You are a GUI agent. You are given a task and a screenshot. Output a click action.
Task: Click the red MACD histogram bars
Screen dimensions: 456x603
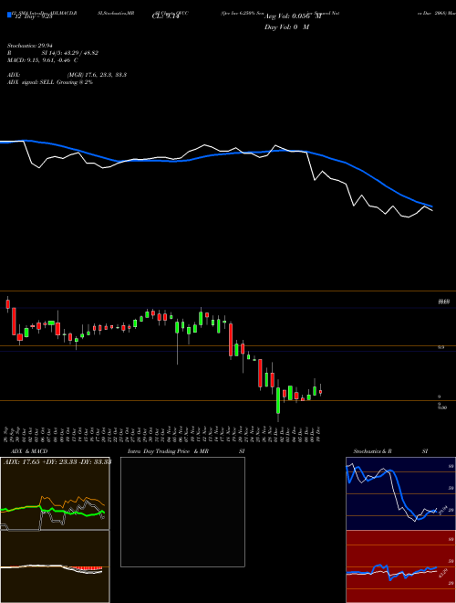[x=88, y=568]
